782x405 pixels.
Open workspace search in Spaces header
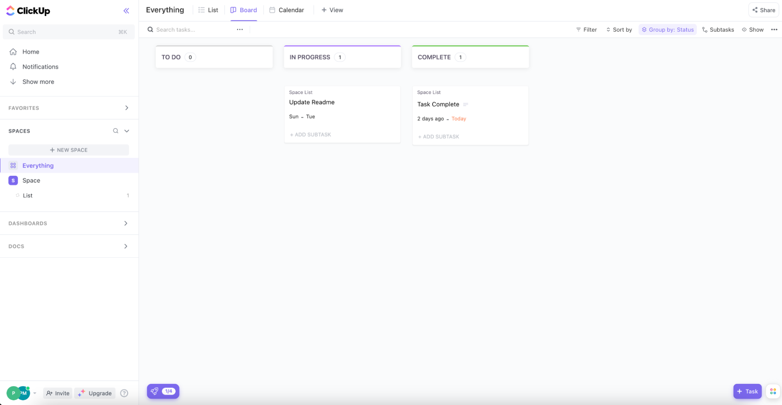[115, 131]
